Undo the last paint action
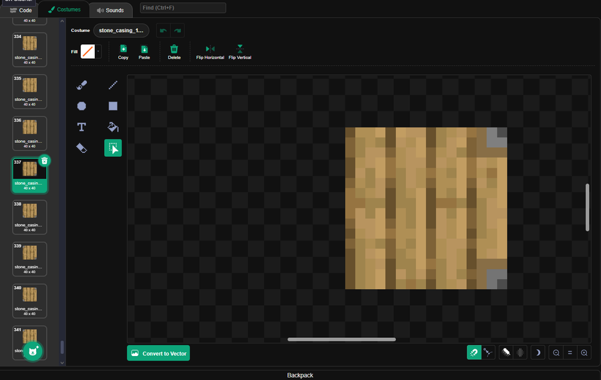The image size is (601, 380). click(x=164, y=31)
